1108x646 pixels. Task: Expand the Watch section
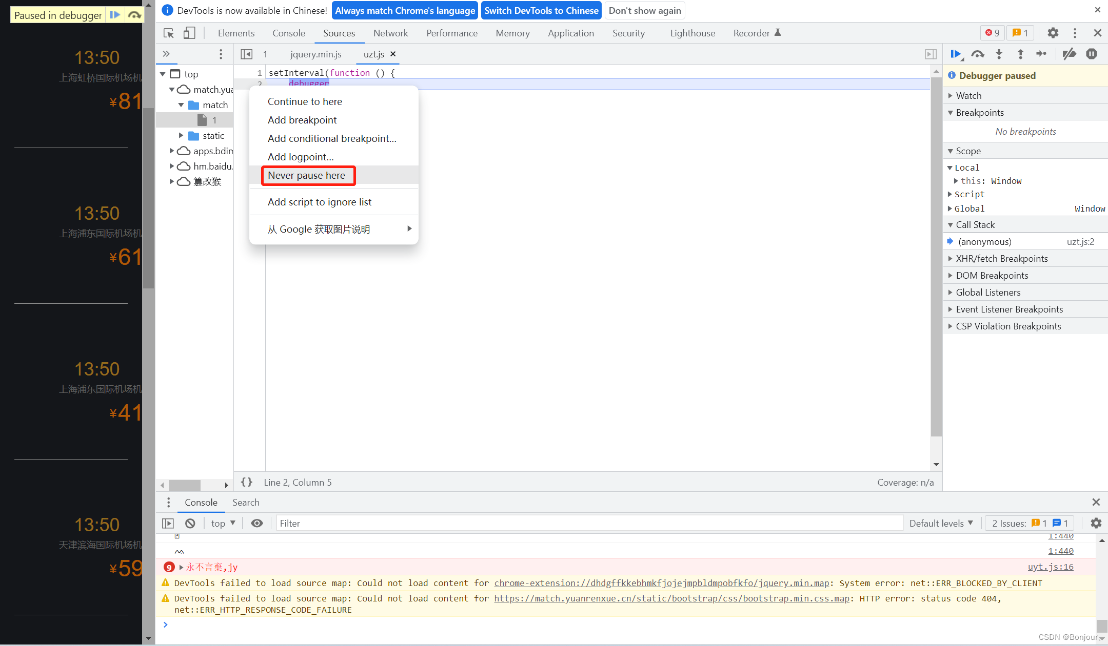(x=968, y=96)
